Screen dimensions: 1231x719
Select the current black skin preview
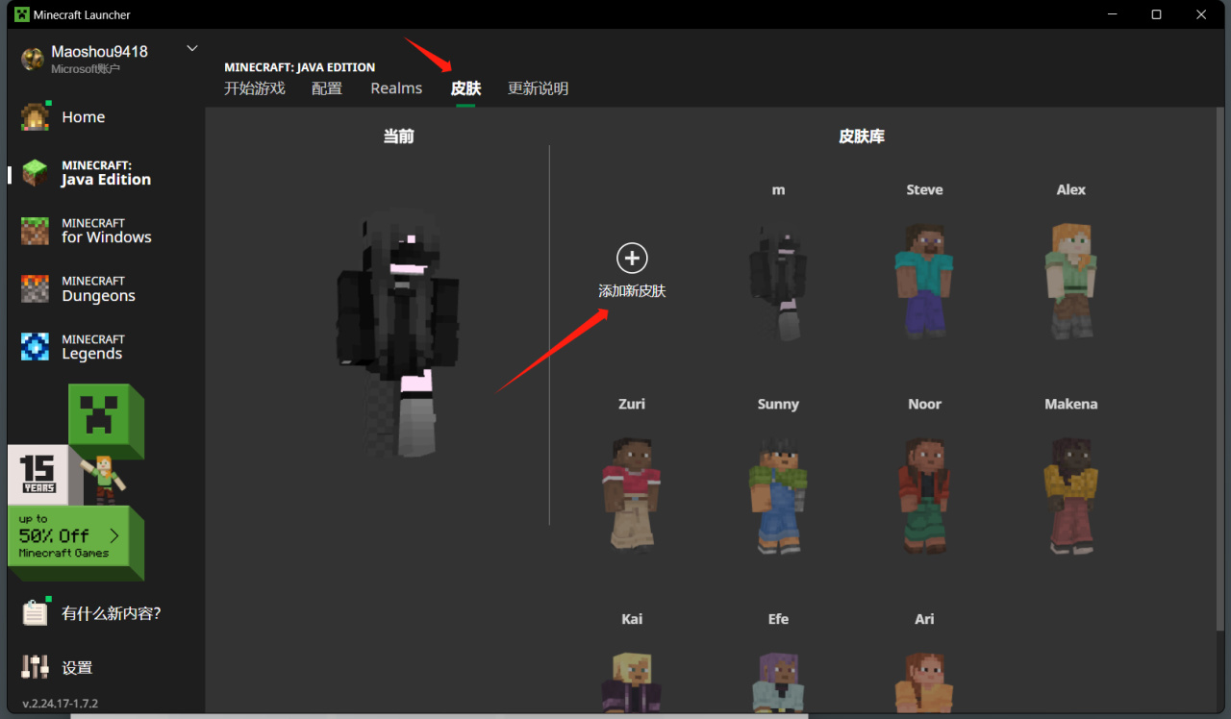pos(397,335)
